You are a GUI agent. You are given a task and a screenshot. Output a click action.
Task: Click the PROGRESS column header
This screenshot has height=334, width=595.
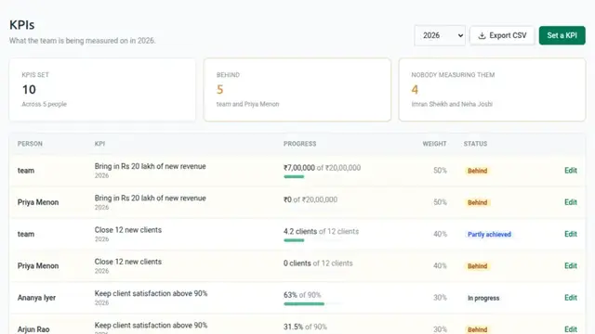point(299,144)
